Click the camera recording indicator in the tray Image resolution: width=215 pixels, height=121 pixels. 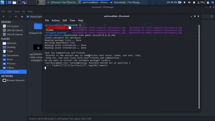tap(180, 2)
